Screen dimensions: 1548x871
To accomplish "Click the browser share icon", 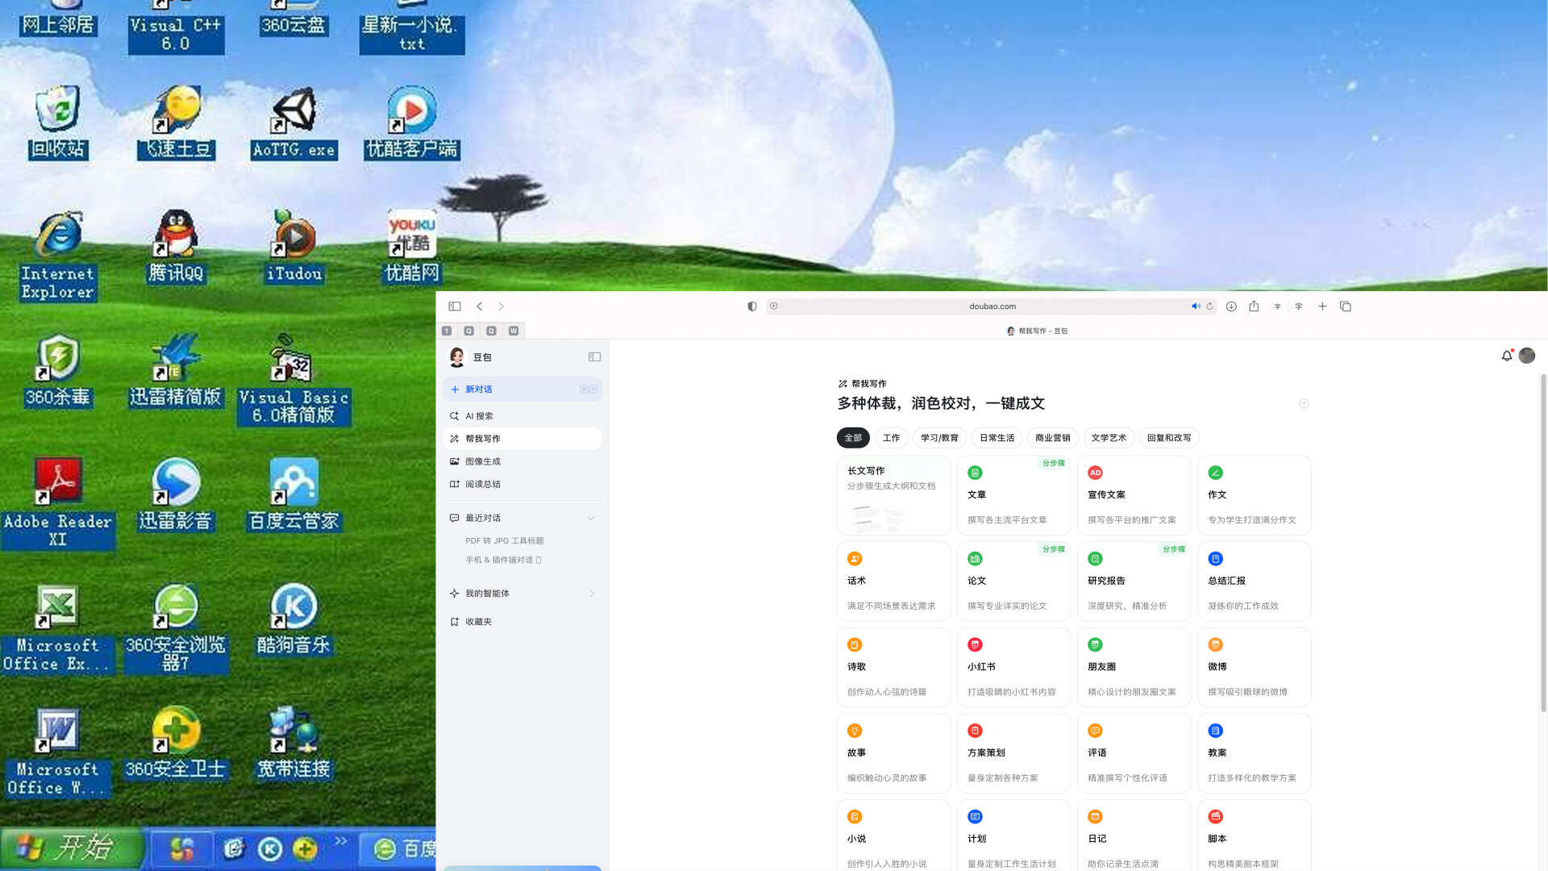I will [x=1254, y=306].
